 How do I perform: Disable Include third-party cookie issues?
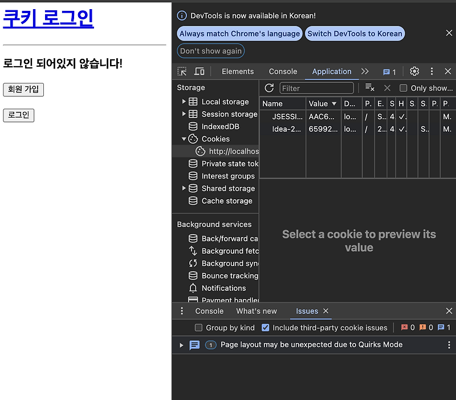265,328
